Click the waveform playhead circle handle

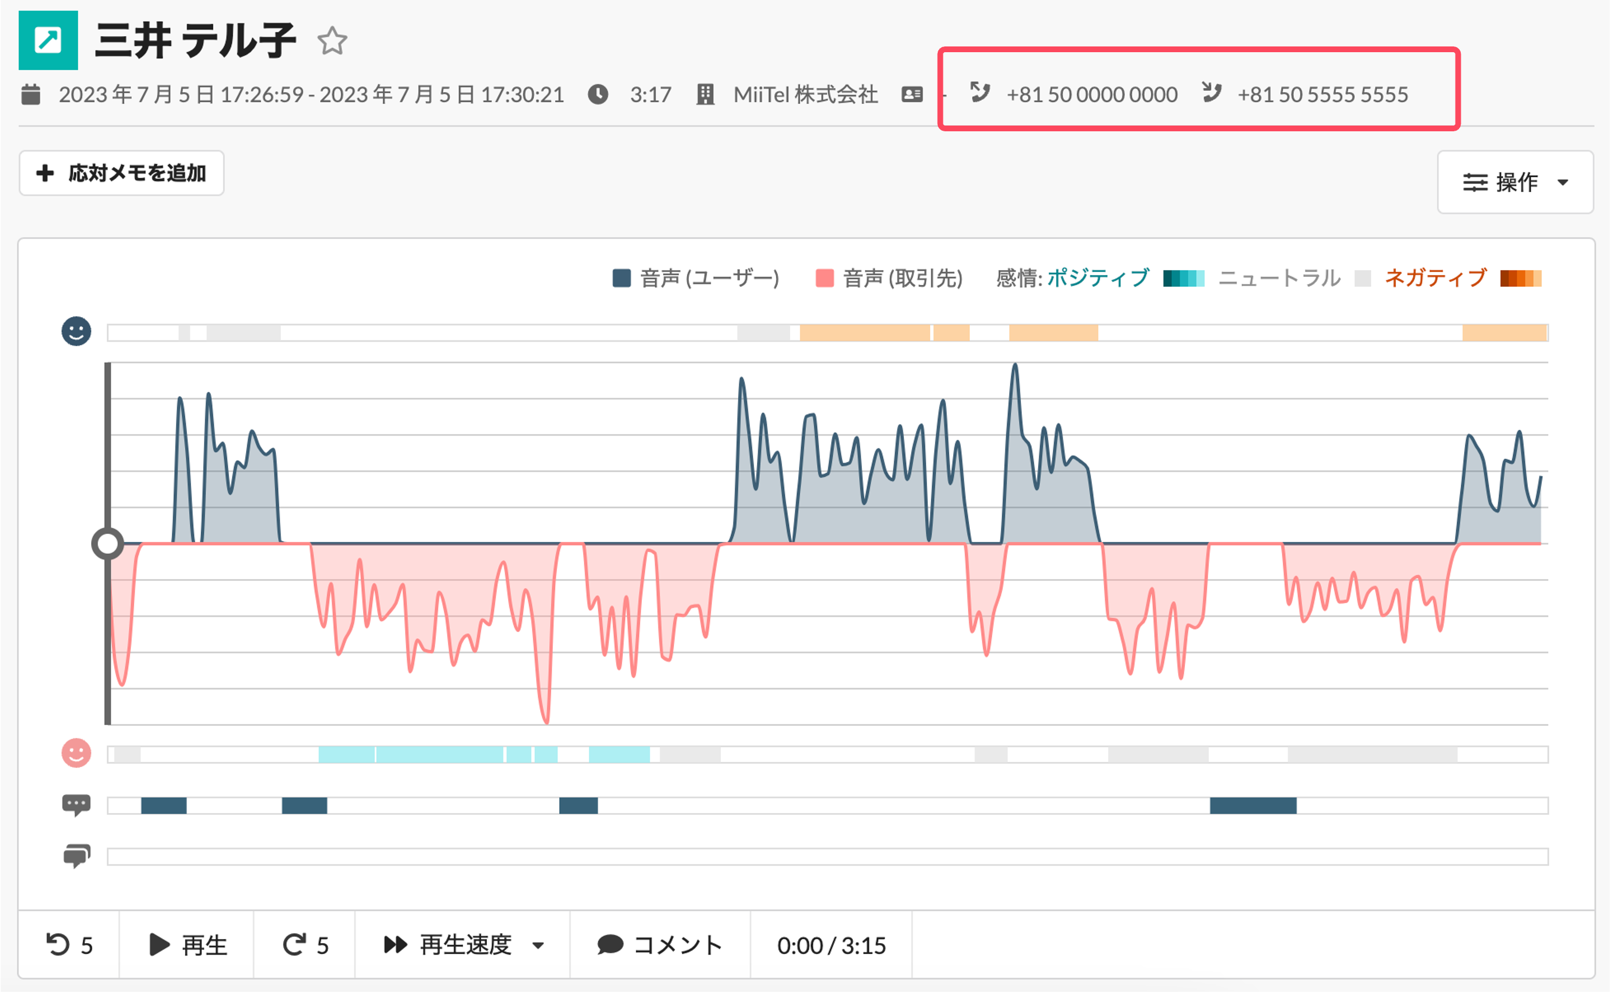pos(107,544)
